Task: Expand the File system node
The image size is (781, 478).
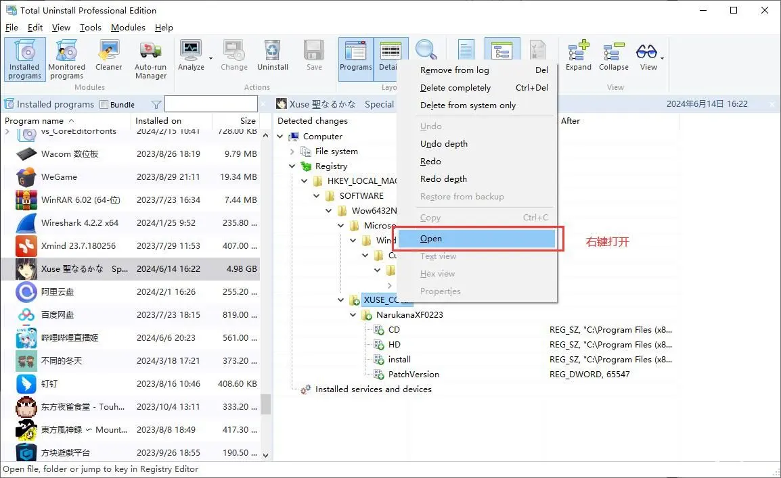Action: [x=292, y=151]
